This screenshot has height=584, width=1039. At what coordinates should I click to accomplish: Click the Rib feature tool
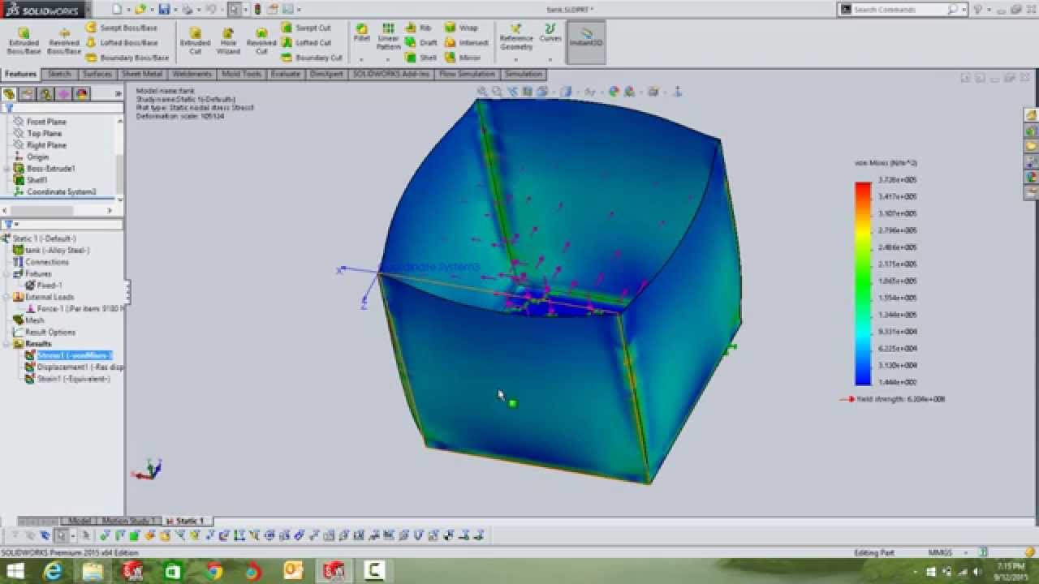pyautogui.click(x=419, y=28)
